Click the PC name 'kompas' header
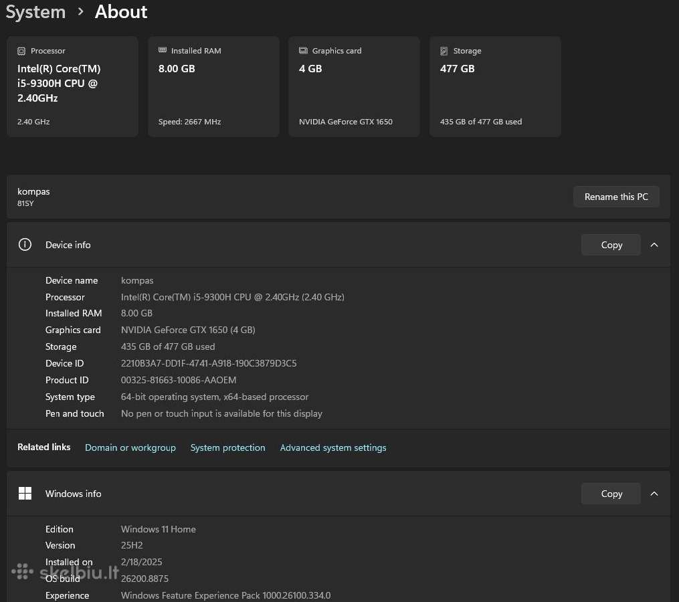 pos(33,191)
